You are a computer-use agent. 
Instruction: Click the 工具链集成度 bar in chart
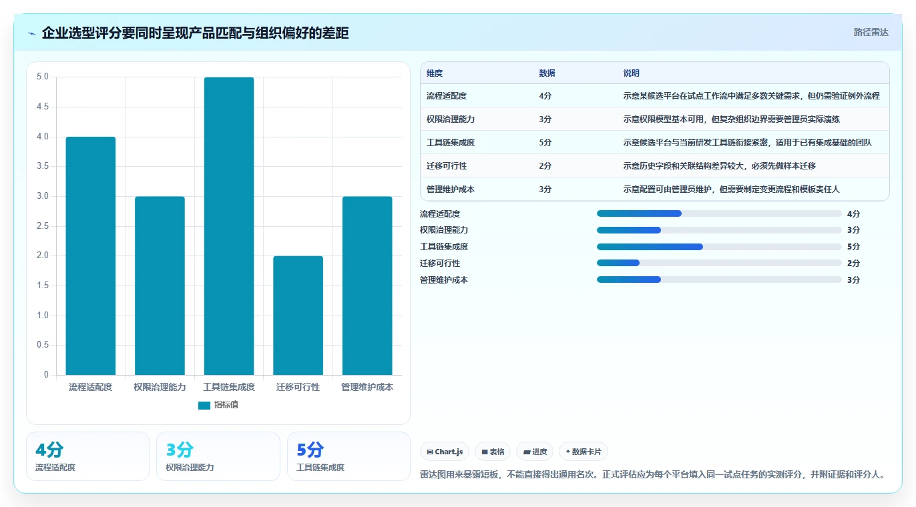[229, 226]
